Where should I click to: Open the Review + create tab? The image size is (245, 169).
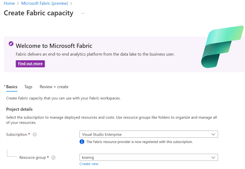pyautogui.click(x=54, y=87)
